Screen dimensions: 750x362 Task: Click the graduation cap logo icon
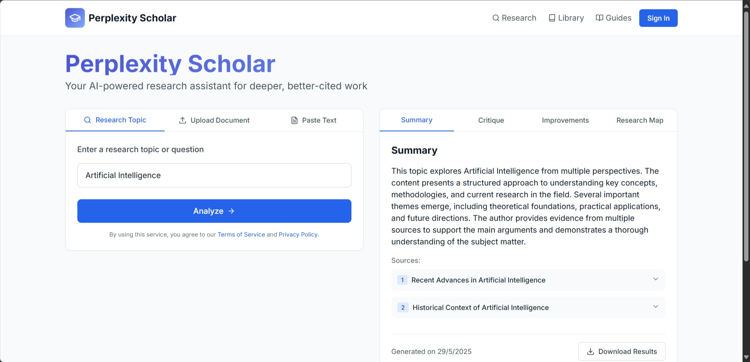[75, 18]
